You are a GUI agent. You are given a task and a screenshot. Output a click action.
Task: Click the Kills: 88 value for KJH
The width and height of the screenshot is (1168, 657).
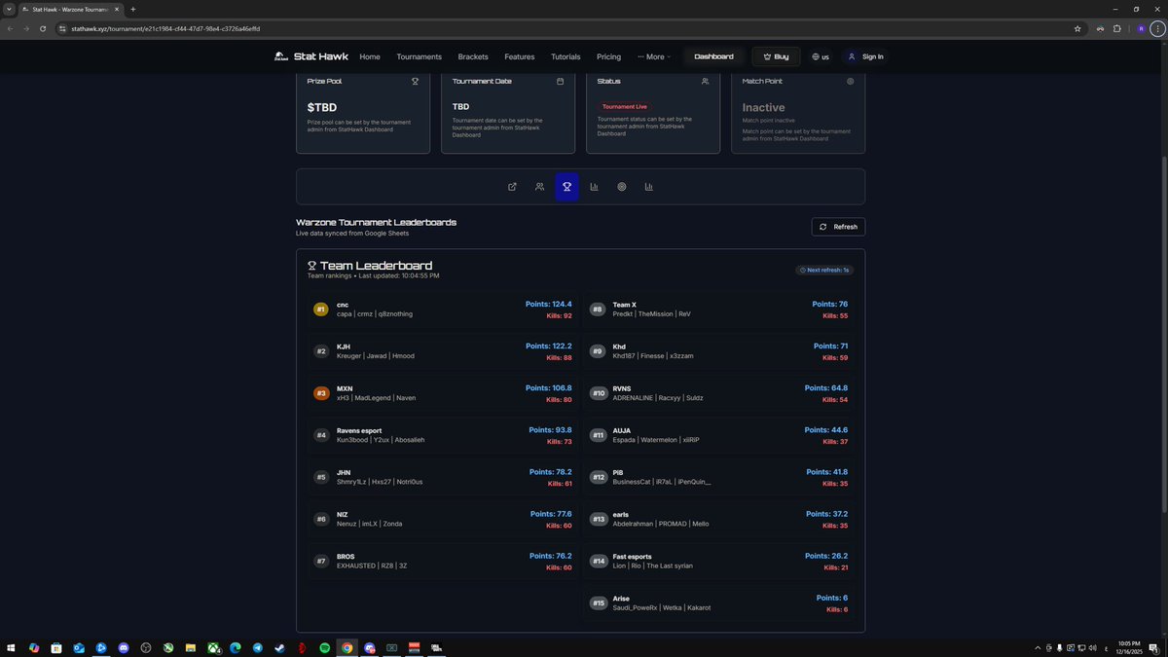pos(559,358)
